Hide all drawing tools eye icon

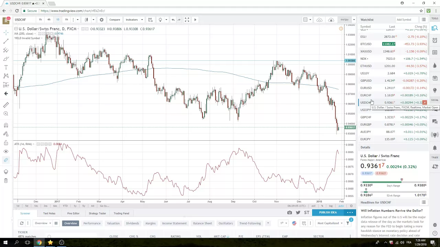[6, 151]
